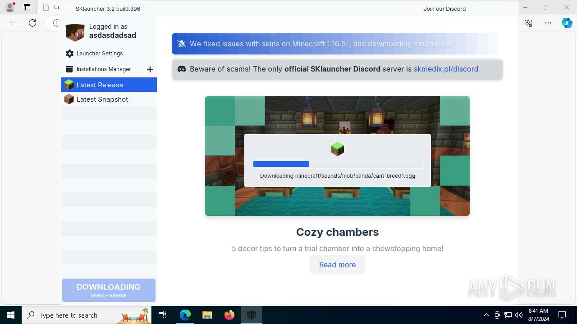Open Microsoft Edge from the taskbar
The height and width of the screenshot is (324, 577).
tap(185, 315)
